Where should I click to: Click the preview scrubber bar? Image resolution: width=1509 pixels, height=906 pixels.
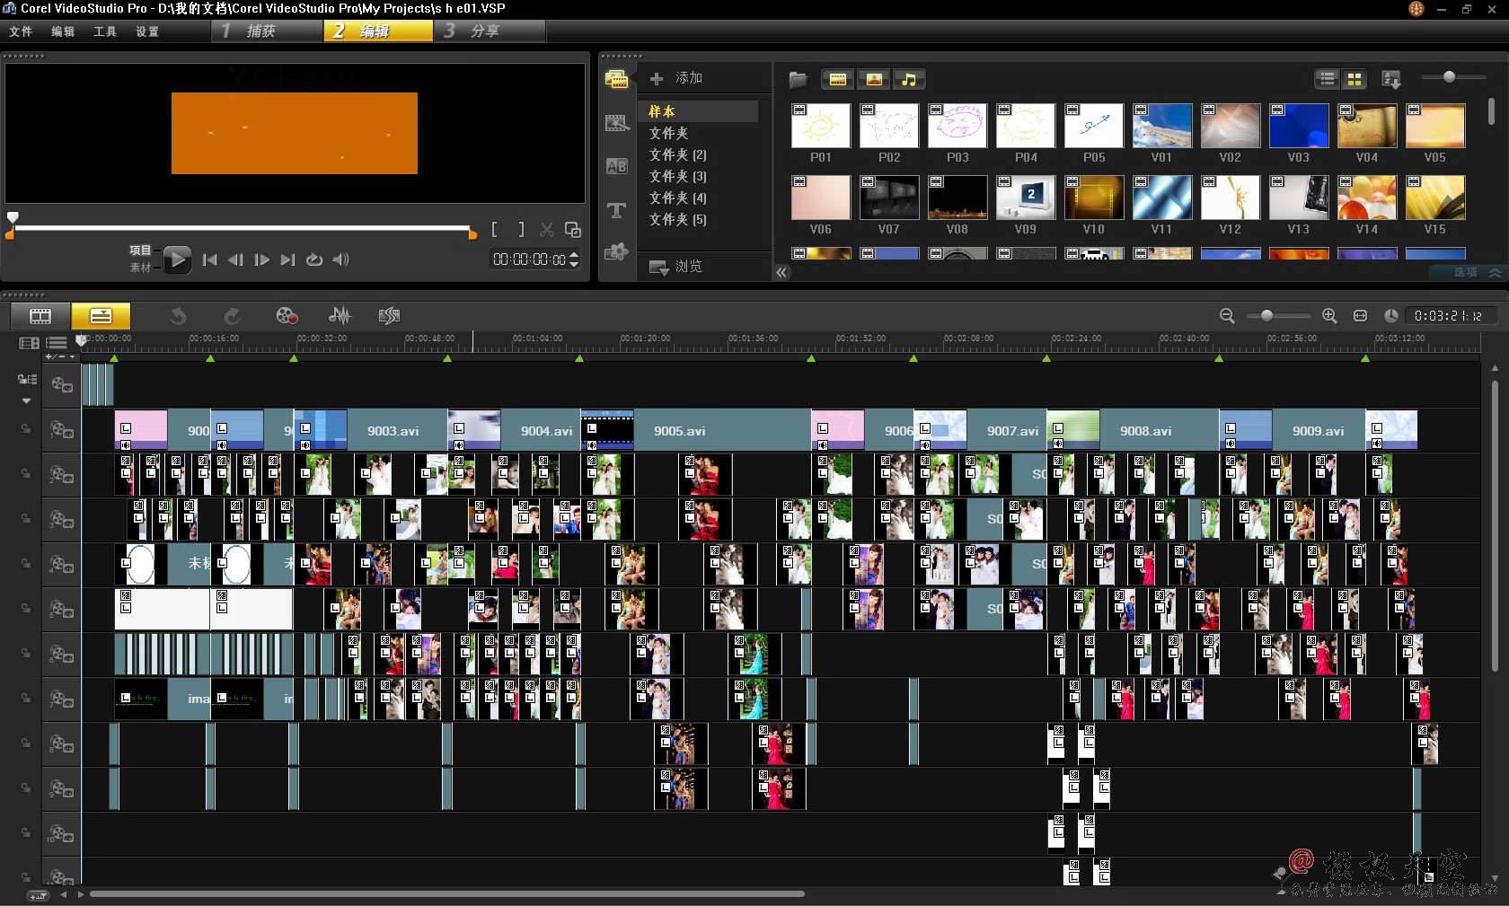point(241,228)
